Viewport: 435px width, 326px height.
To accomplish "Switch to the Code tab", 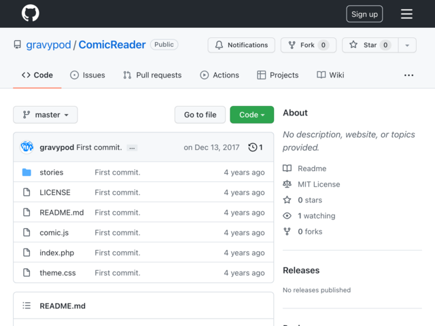I will coord(37,75).
